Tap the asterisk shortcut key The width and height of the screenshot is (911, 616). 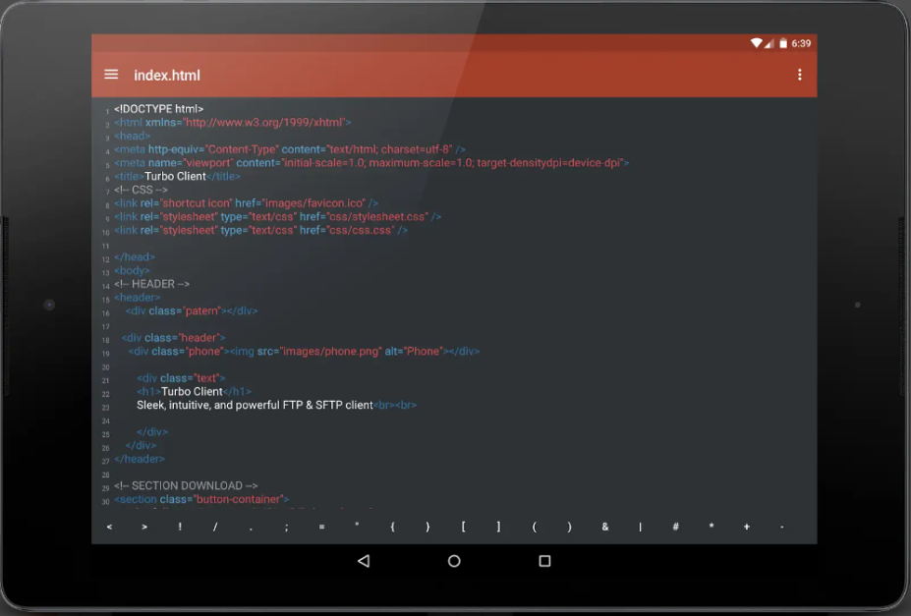pos(712,528)
